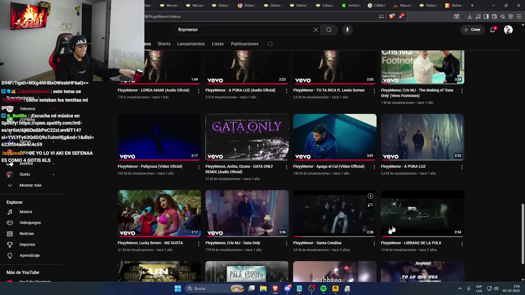Open options menu for Peligrosa video
The image size is (525, 295).
(x=199, y=167)
